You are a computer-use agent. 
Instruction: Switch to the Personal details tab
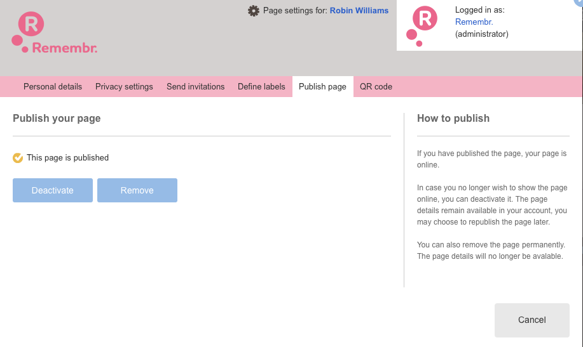click(53, 87)
